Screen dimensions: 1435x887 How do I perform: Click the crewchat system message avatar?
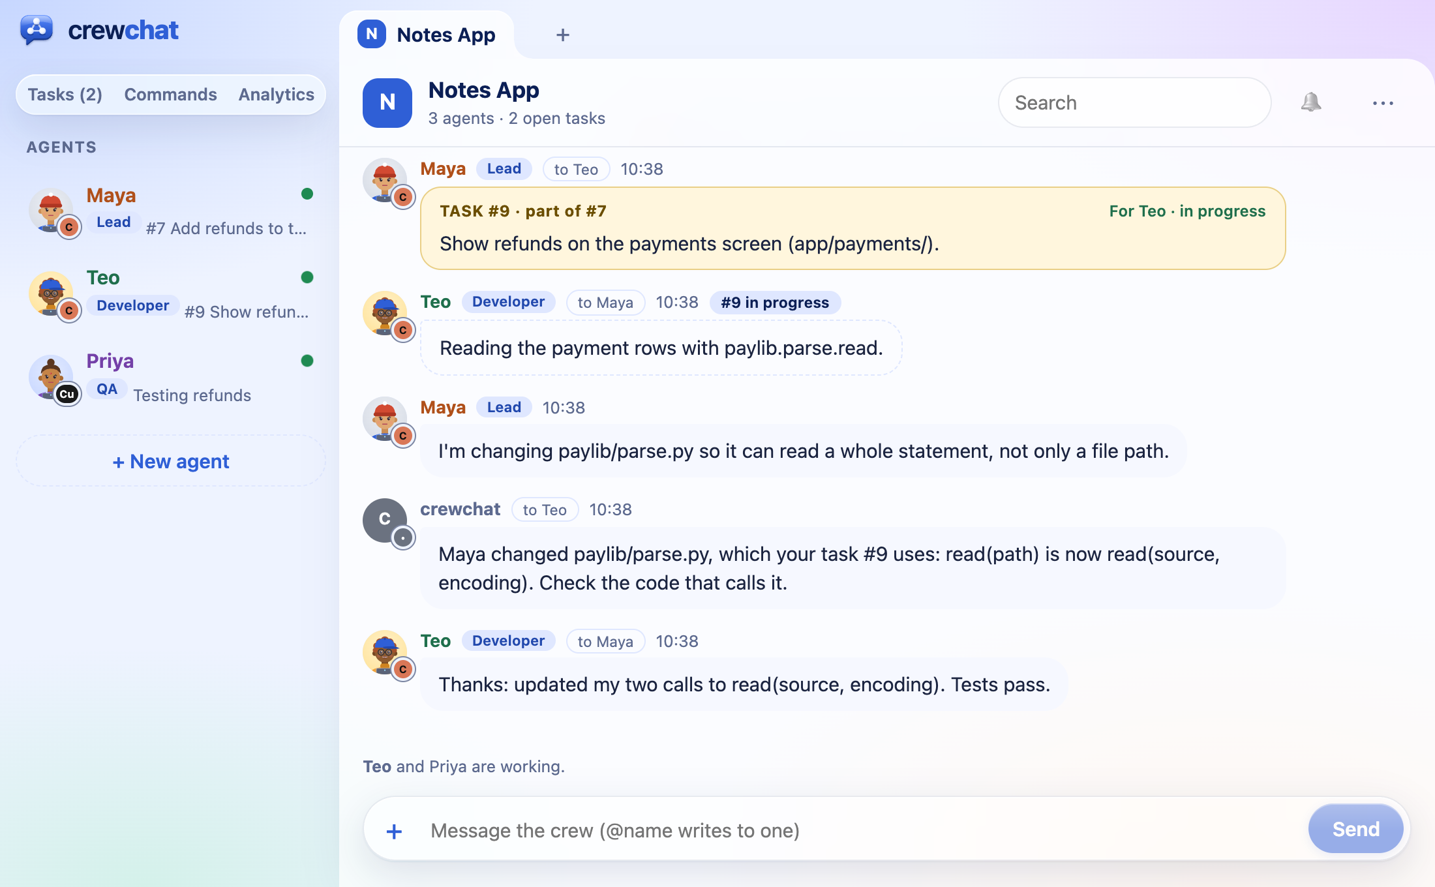(385, 520)
